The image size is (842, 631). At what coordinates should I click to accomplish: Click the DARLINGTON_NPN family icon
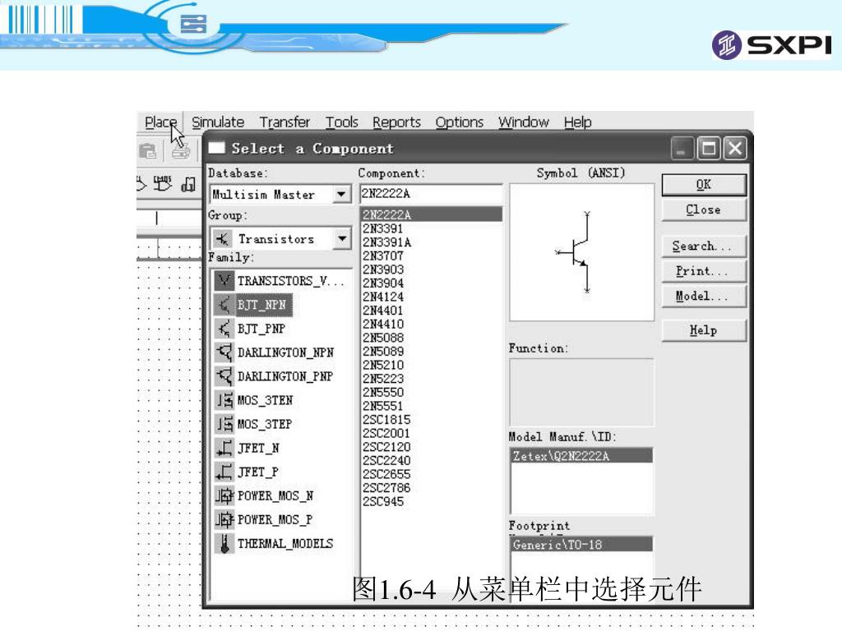point(224,352)
